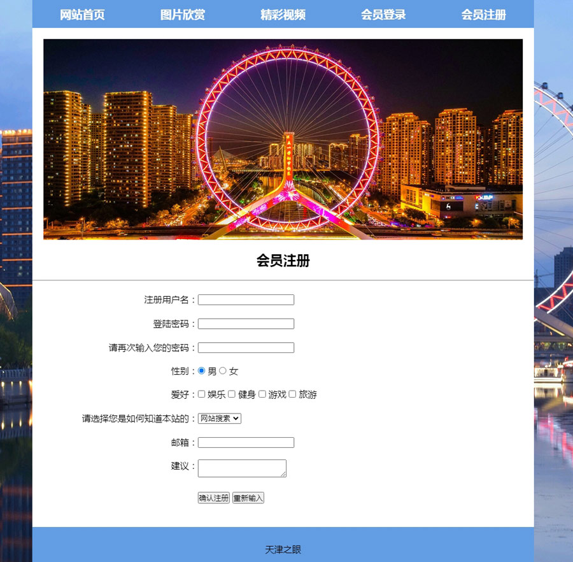Click inside the 建议 textarea
Viewport: 573px width, 562px height.
pyautogui.click(x=243, y=468)
